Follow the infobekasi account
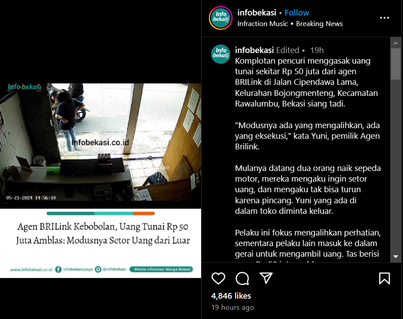Screen dimensions: 403x319 (297, 13)
